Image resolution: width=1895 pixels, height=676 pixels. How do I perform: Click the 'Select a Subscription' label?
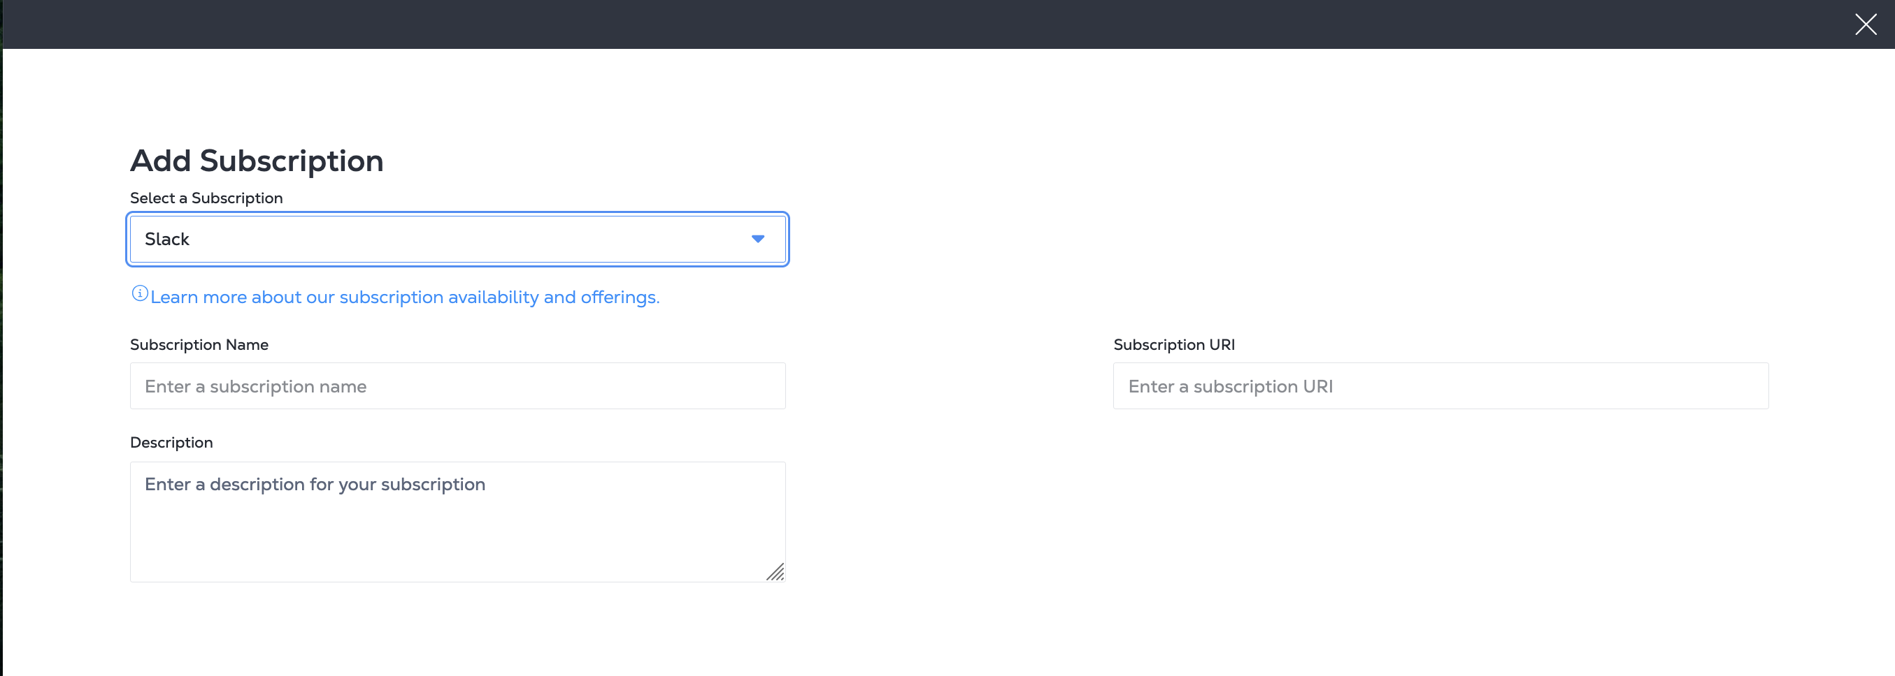206,198
